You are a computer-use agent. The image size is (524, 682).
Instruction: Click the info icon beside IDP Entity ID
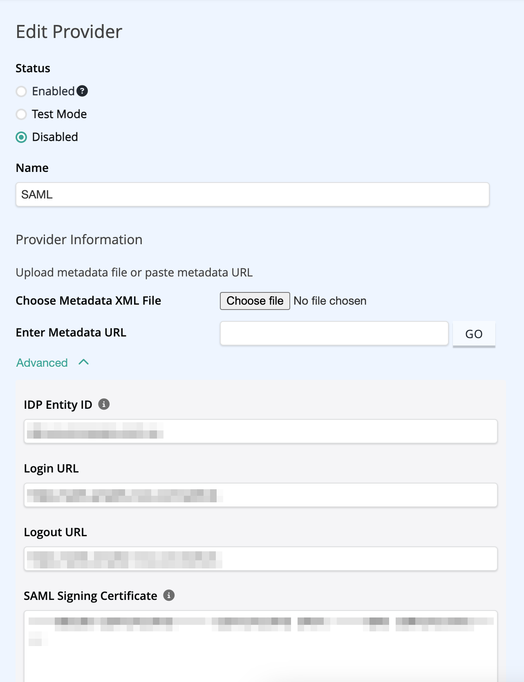pyautogui.click(x=104, y=404)
